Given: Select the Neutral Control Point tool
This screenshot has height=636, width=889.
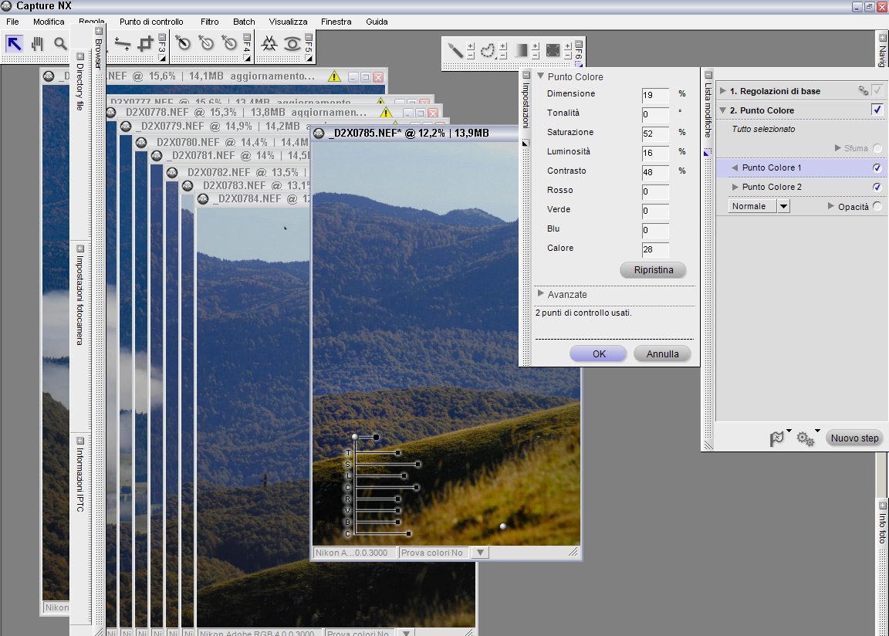Looking at the screenshot, I should (x=229, y=43).
